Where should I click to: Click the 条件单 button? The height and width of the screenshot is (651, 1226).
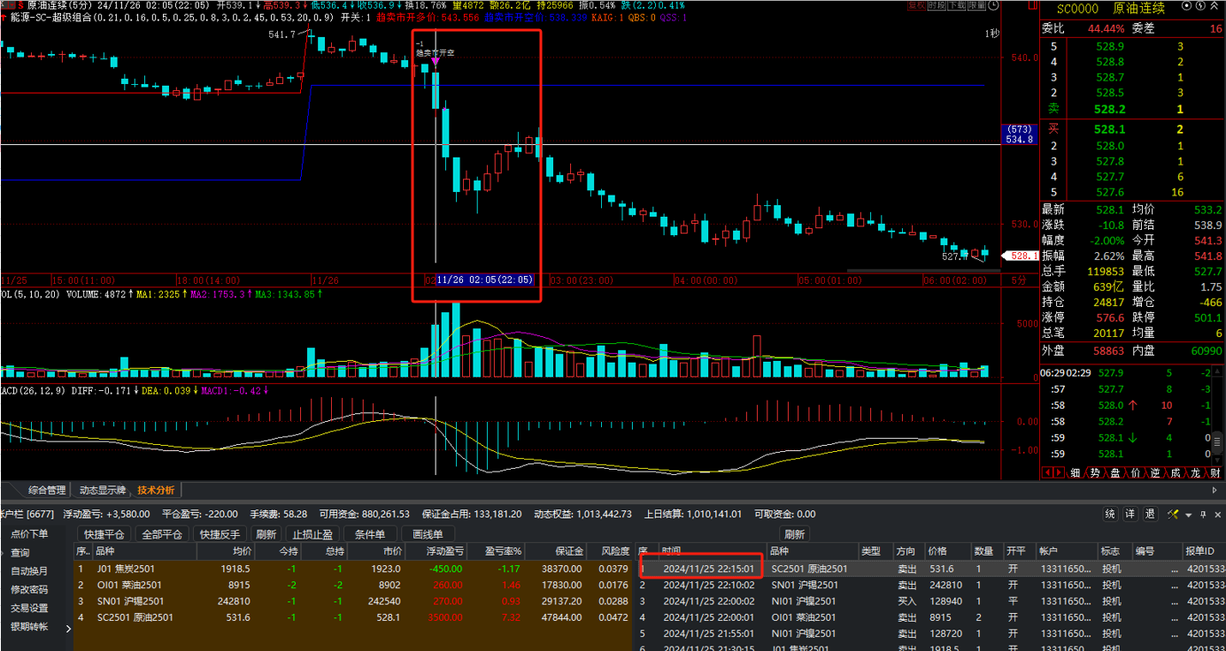pyautogui.click(x=370, y=534)
